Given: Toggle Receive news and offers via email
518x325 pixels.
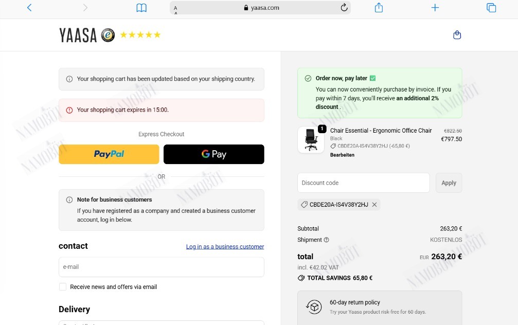Looking at the screenshot, I should (x=63, y=286).
